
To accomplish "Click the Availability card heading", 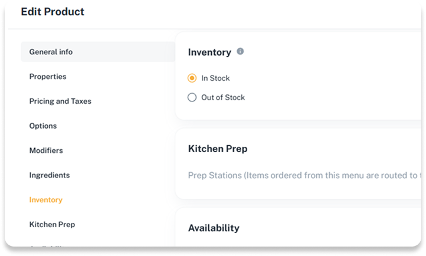I will pos(214,228).
